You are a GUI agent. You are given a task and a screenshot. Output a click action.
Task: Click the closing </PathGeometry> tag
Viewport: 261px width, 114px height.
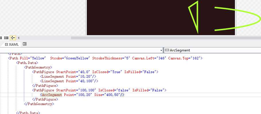pyautogui.click(x=39, y=104)
